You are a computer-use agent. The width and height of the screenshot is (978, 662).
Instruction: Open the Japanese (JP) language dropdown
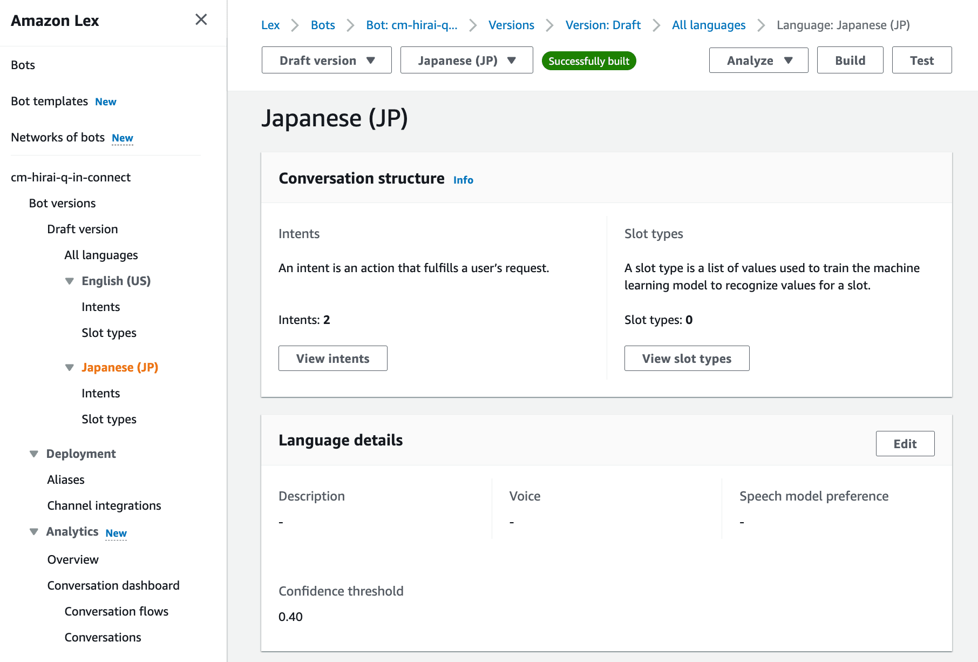click(x=466, y=60)
